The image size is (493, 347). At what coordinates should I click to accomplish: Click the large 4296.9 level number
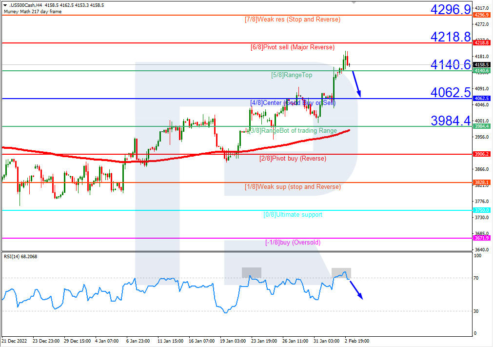pos(450,8)
